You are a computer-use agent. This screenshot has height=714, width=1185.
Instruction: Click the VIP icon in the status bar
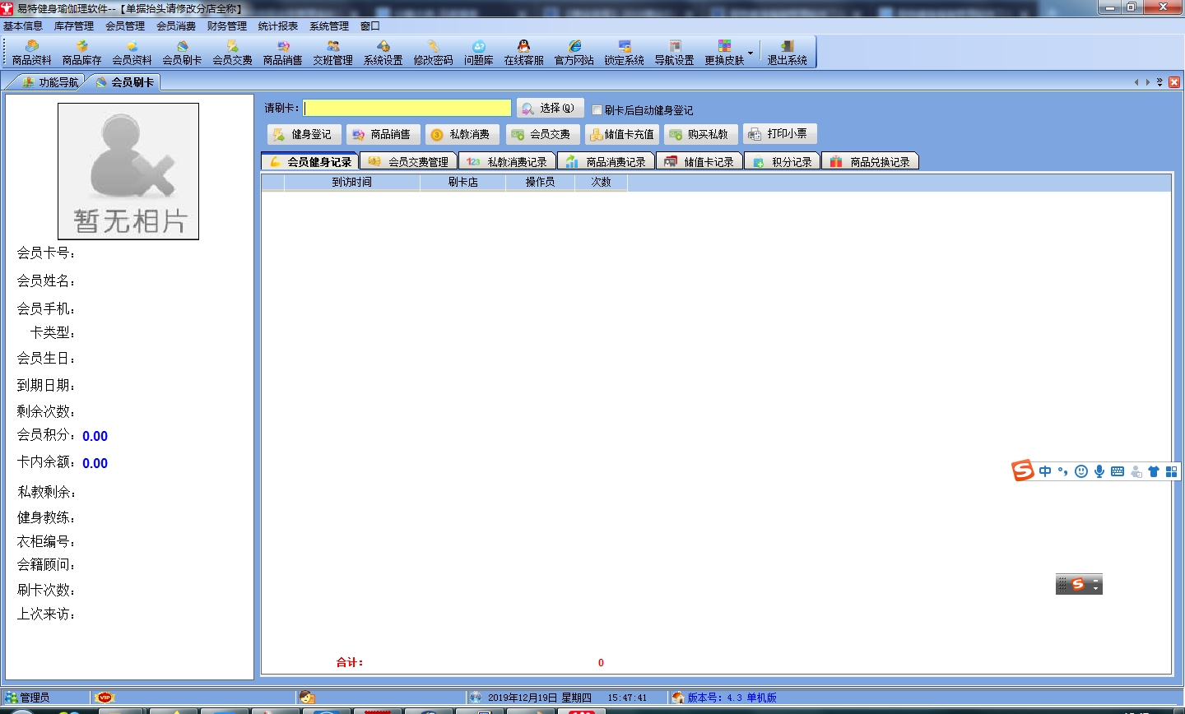tap(105, 698)
